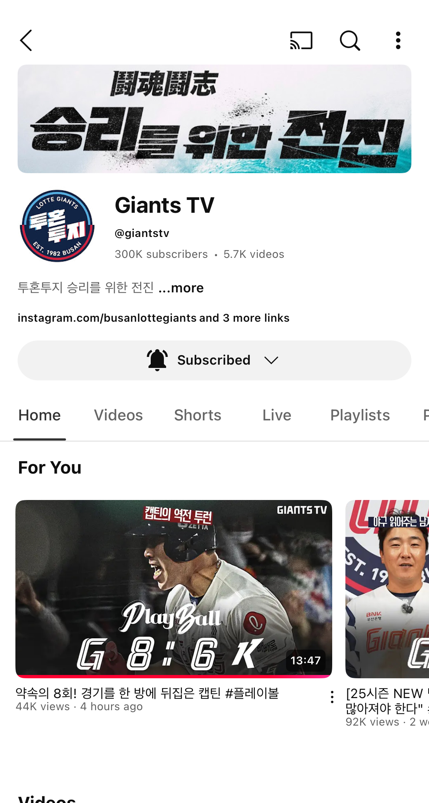
Task: Tap the notification bell icon
Action: pyautogui.click(x=157, y=360)
